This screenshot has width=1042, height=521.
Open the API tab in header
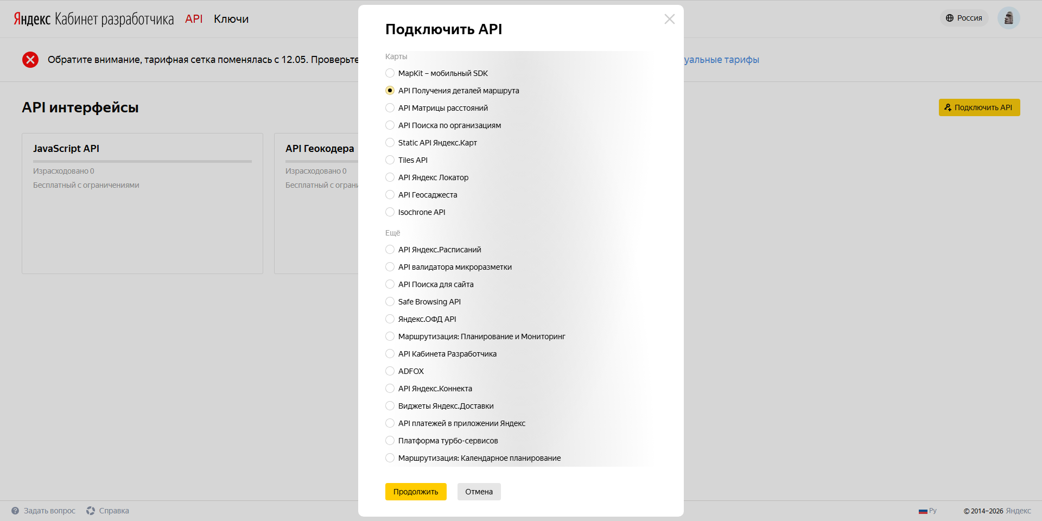pos(194,19)
